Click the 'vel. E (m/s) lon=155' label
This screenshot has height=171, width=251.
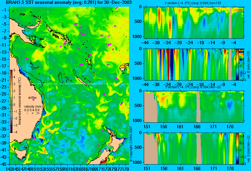pos(249,65)
